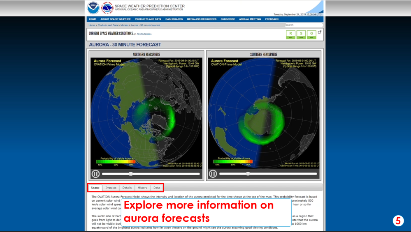Click in the Search input field
411x232 pixels.
tap(303, 25)
